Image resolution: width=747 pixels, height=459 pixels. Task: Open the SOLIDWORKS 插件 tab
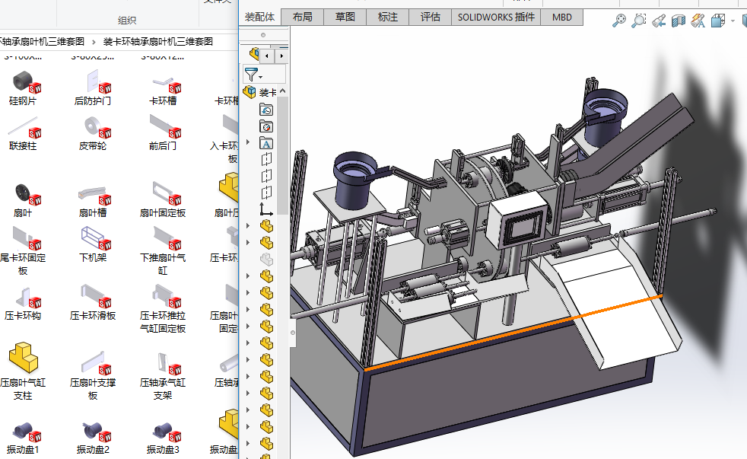pyautogui.click(x=495, y=17)
